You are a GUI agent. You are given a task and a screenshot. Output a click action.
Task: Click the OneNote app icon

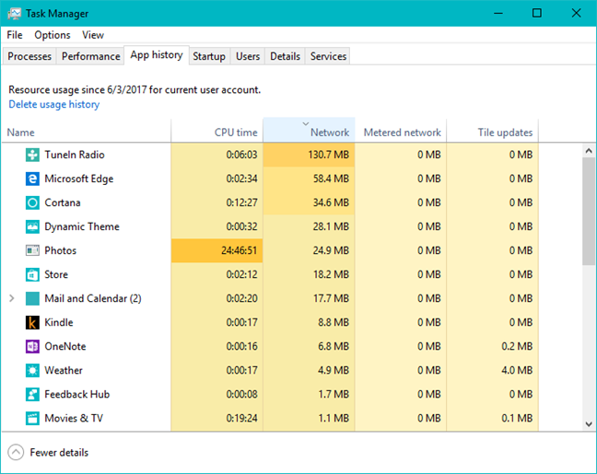(32, 347)
